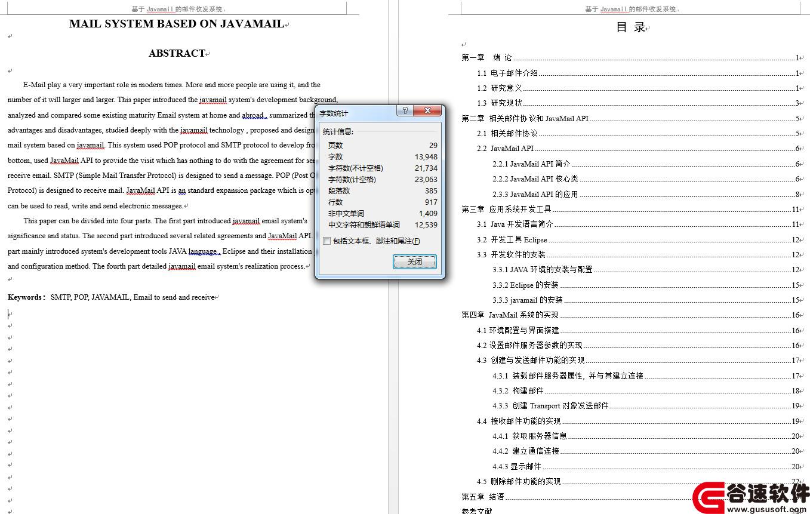Viewport: 810px width, 514px height.
Task: Click the Keywords: label on left page
Action: click(26, 297)
